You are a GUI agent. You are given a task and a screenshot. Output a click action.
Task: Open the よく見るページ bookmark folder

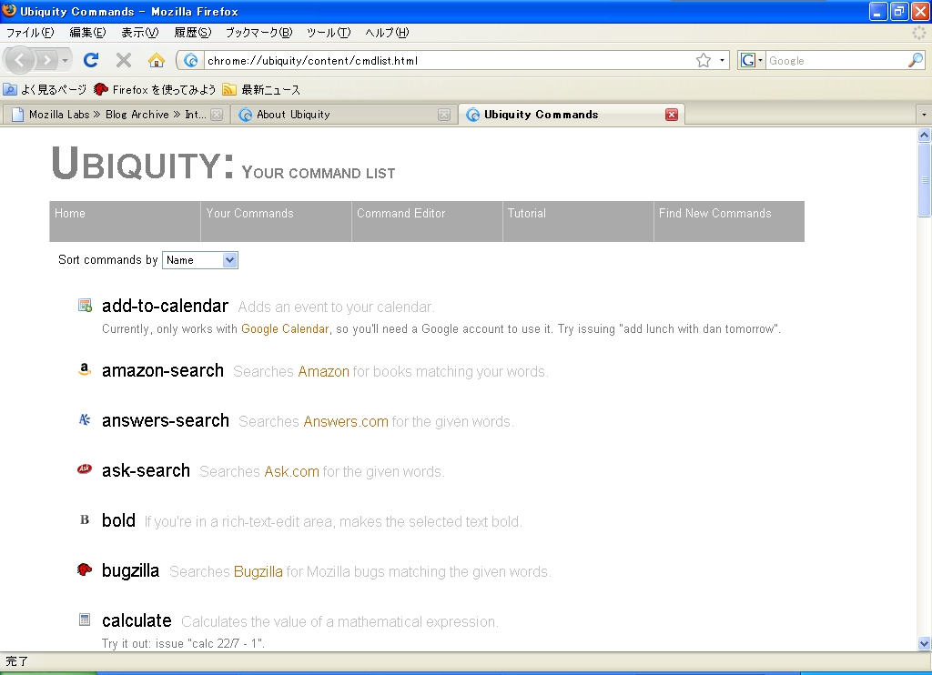[x=46, y=90]
